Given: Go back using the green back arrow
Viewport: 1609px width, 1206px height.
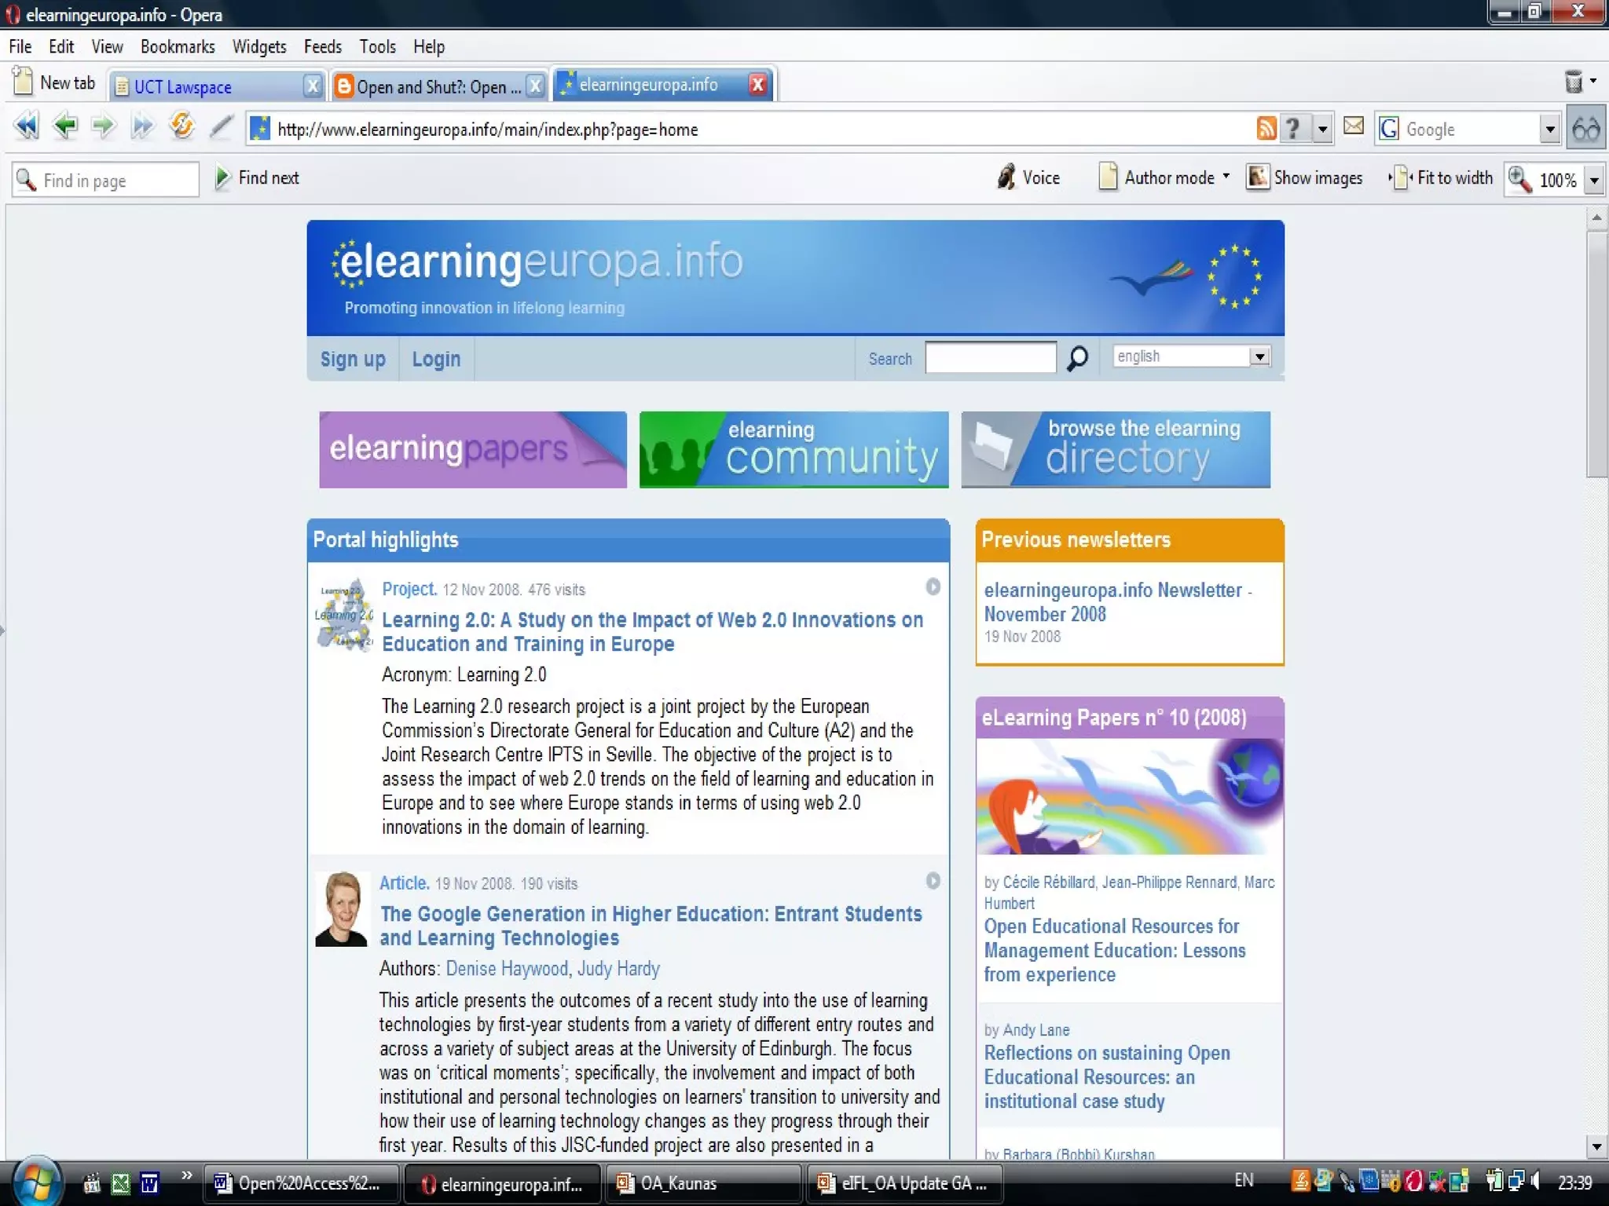Looking at the screenshot, I should [65, 126].
